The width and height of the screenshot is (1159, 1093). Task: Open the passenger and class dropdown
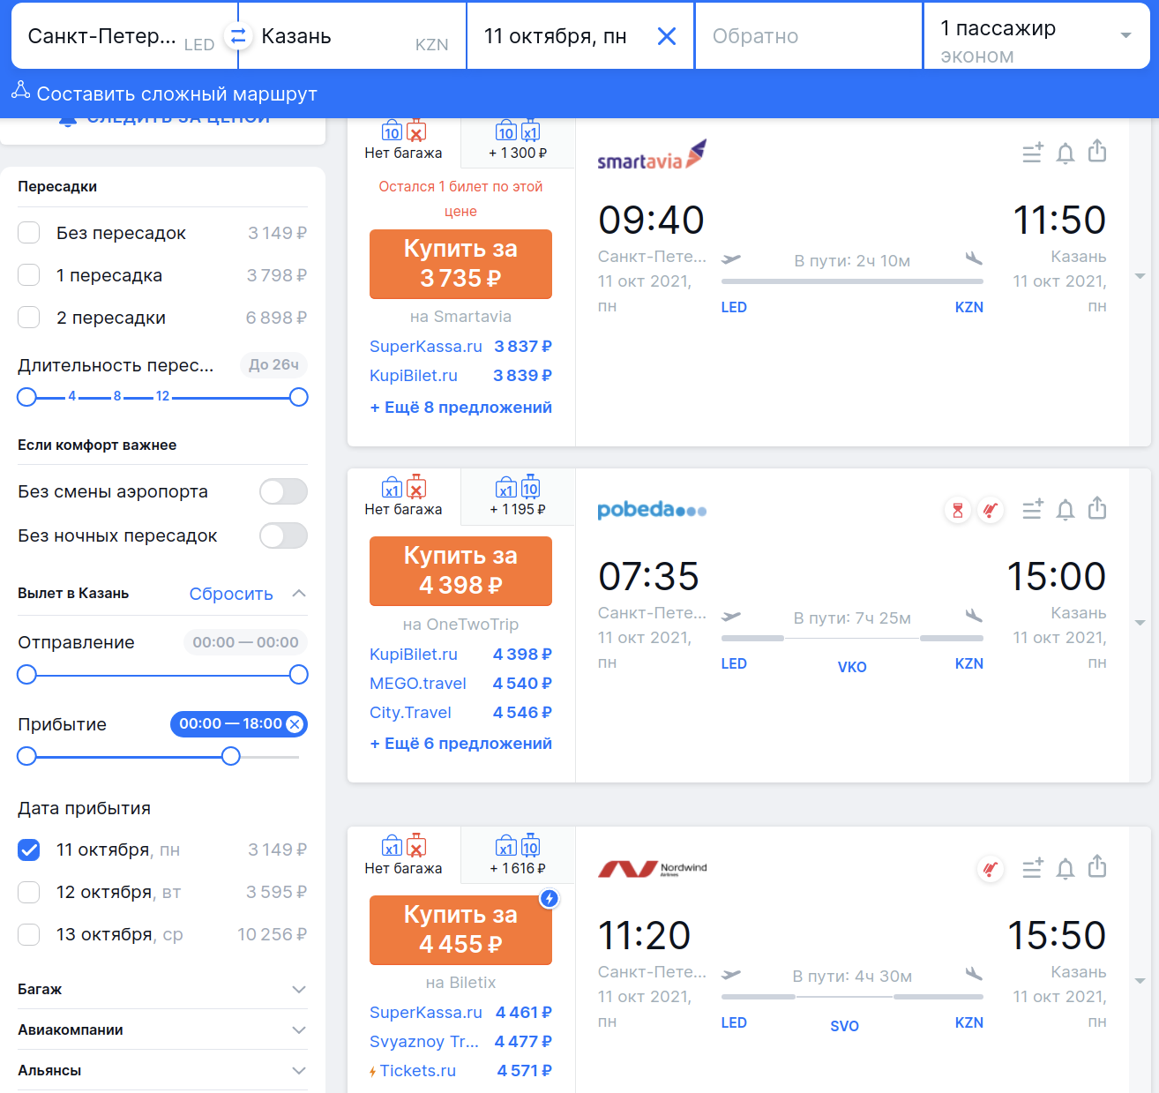(x=1036, y=36)
